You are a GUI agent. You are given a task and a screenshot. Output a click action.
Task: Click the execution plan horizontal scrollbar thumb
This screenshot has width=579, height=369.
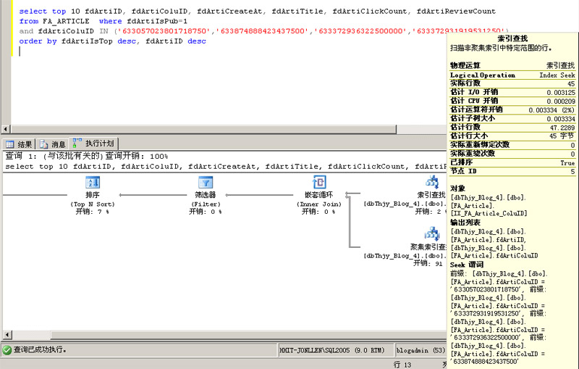coord(248,336)
